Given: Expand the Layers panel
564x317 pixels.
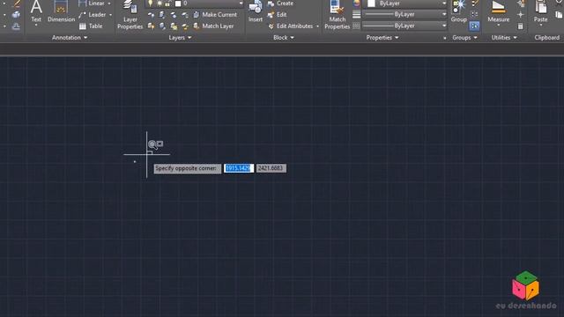Looking at the screenshot, I should click(x=180, y=37).
